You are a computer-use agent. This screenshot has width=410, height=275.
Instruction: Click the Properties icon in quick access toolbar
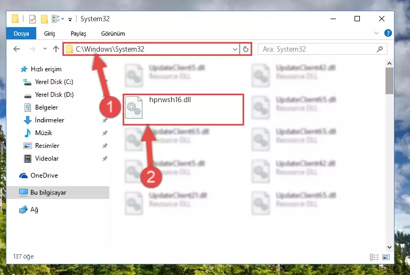point(33,19)
